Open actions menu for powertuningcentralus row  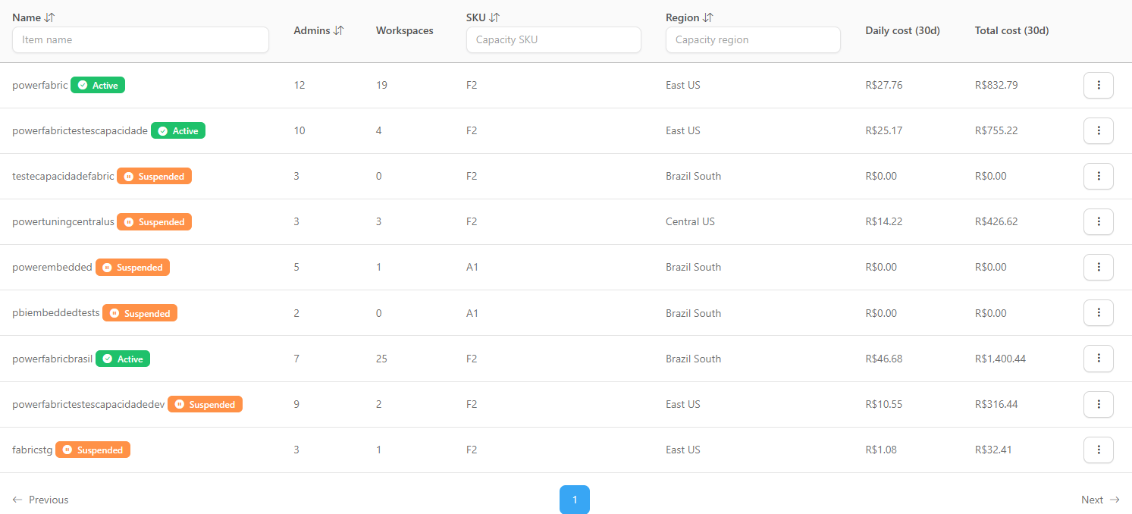pyautogui.click(x=1099, y=221)
